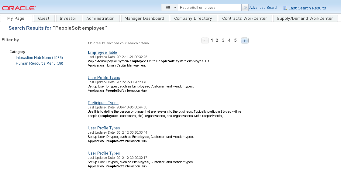Open Supply/Demand WorkCenter tab
The image size is (341, 171).
[305, 19]
